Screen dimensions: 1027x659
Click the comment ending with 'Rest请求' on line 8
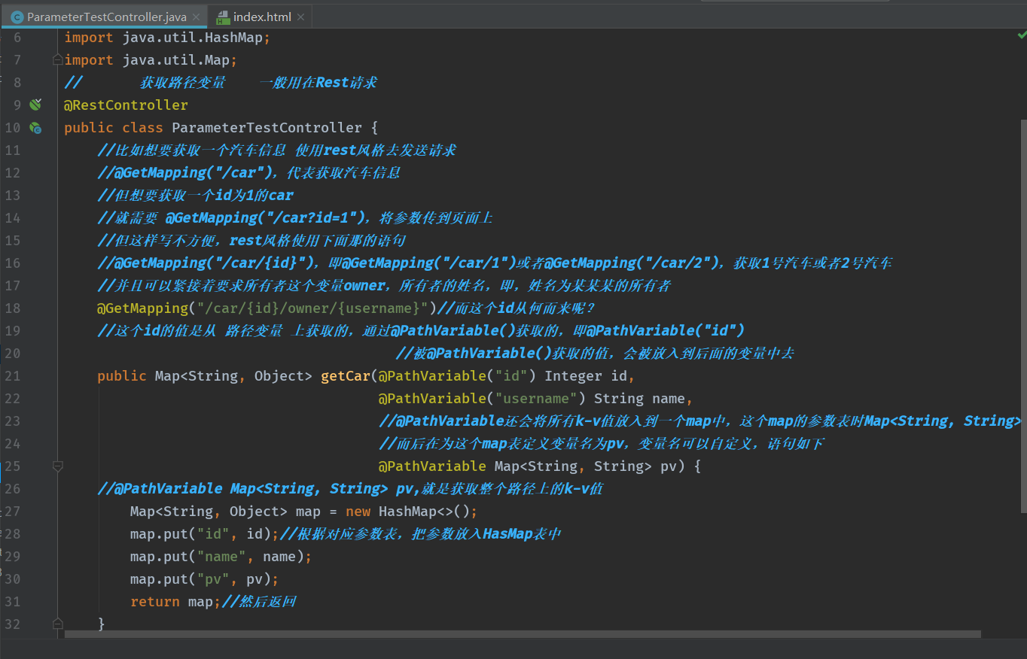221,83
